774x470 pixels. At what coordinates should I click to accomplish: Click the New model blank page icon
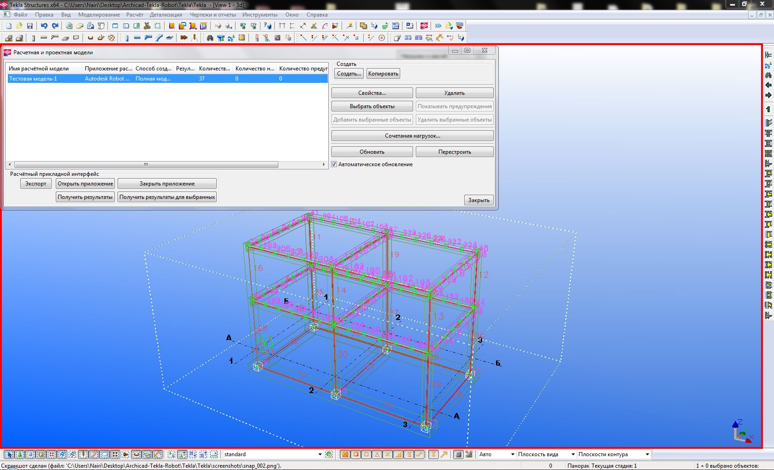coord(9,26)
